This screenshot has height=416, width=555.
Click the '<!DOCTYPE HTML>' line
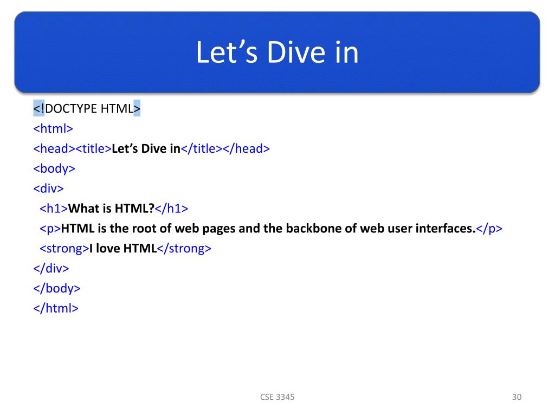coord(87,108)
